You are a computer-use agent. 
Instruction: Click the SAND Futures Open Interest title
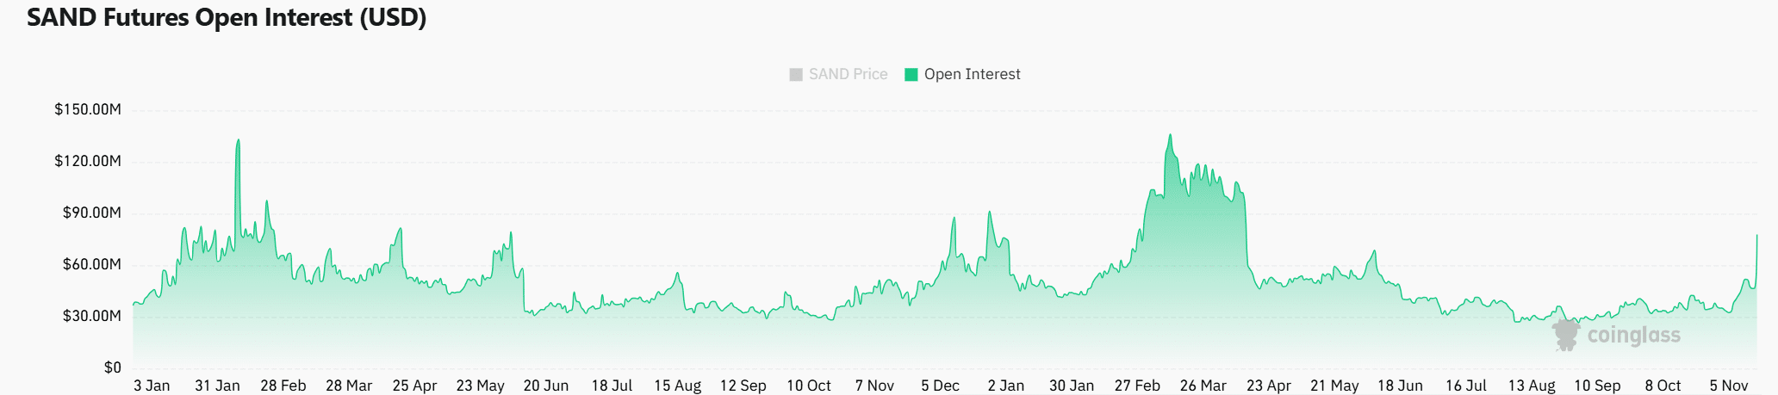(227, 17)
